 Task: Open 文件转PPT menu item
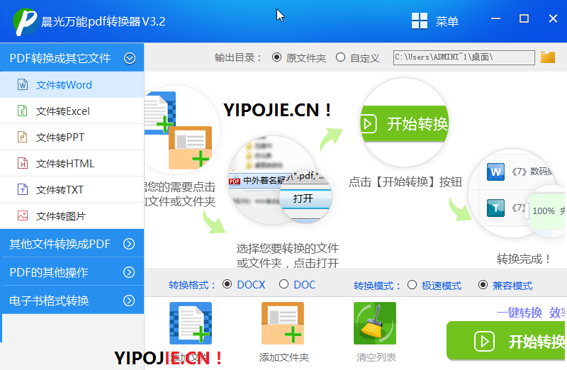pos(72,137)
